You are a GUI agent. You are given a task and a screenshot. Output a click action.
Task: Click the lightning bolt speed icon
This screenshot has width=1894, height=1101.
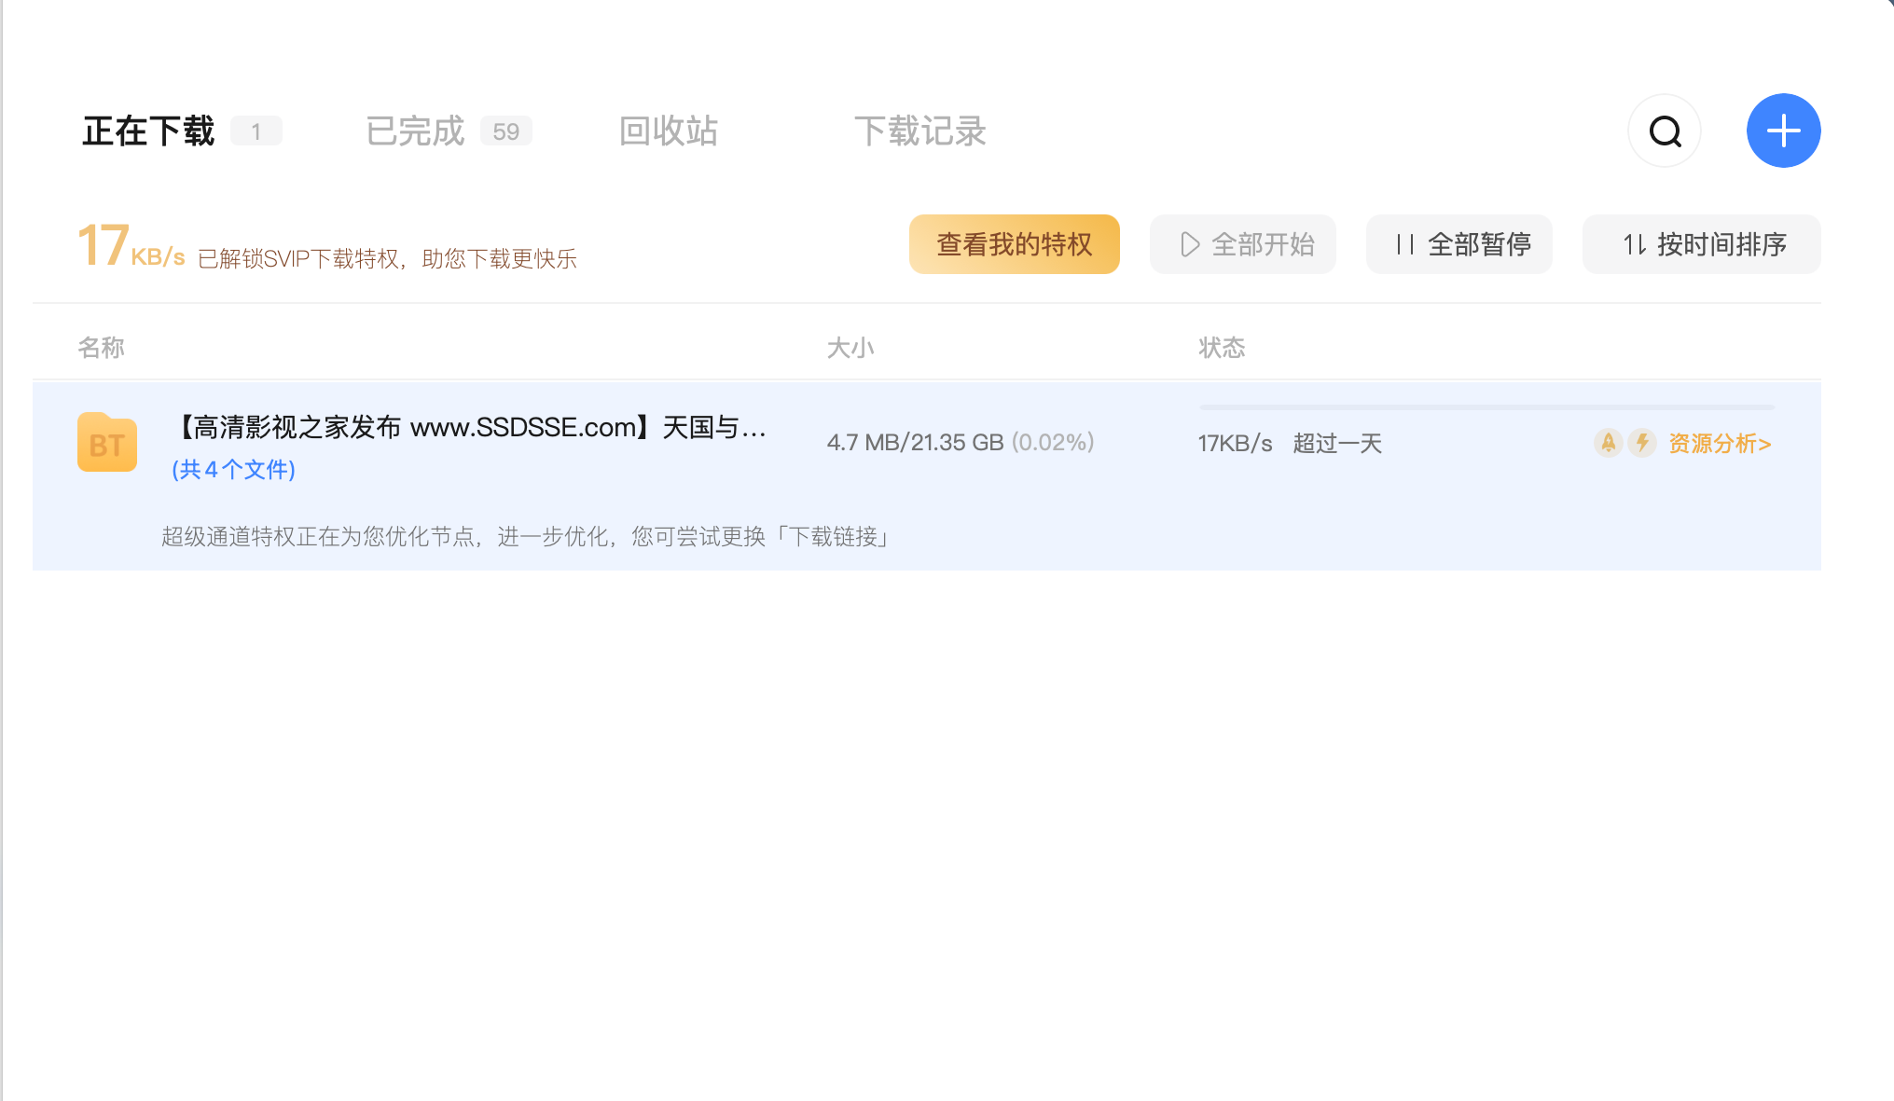point(1642,443)
